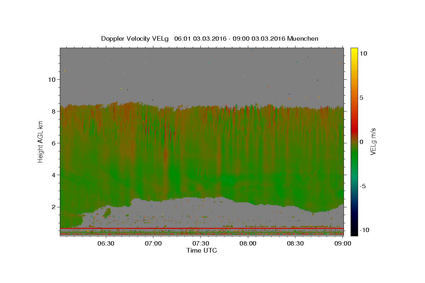Click the colorbar label VELg m/s
The image size is (425, 283).
pos(373,142)
